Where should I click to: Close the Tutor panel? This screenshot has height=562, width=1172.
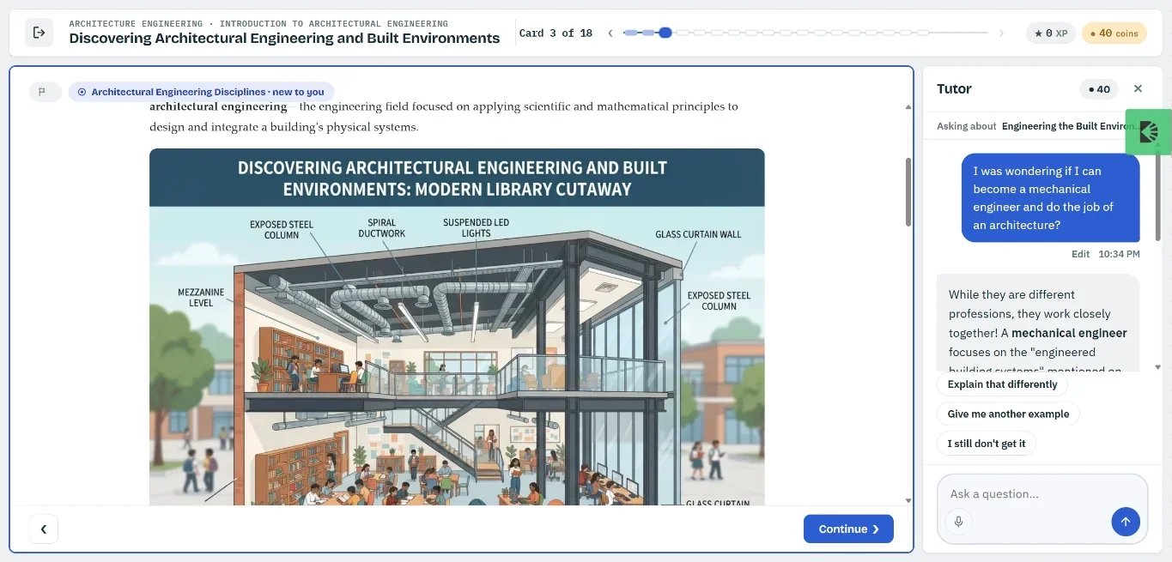[1138, 88]
